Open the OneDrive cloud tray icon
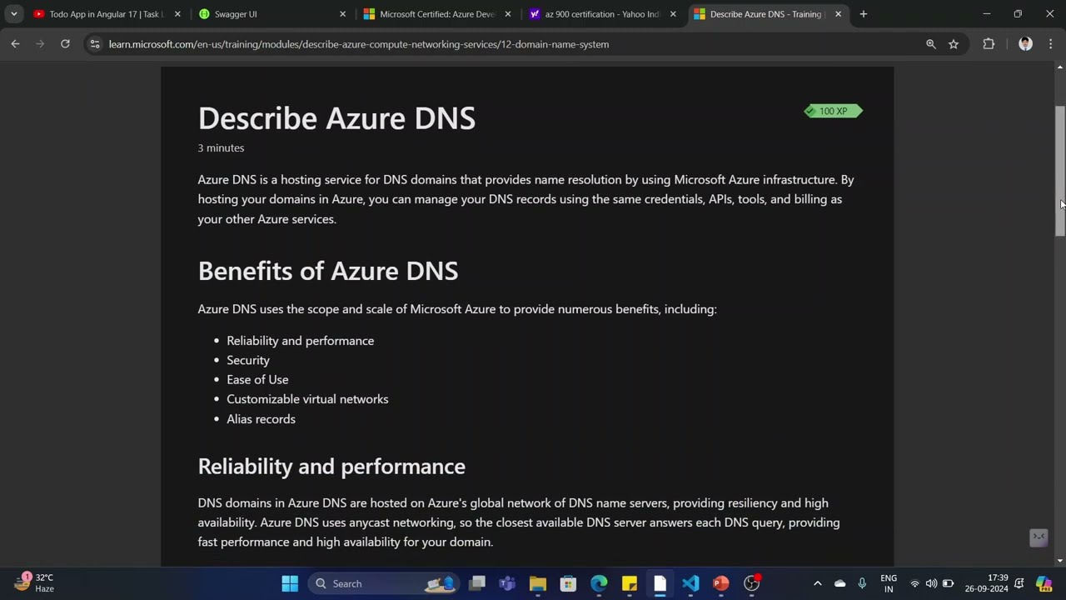1066x600 pixels. point(839,583)
